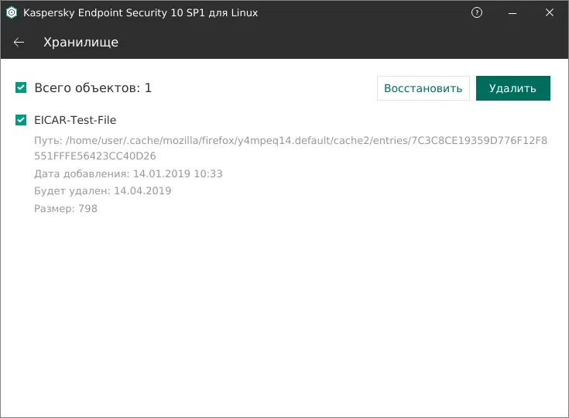The width and height of the screenshot is (569, 418).
Task: Click the Хранилище page heading
Action: (81, 42)
